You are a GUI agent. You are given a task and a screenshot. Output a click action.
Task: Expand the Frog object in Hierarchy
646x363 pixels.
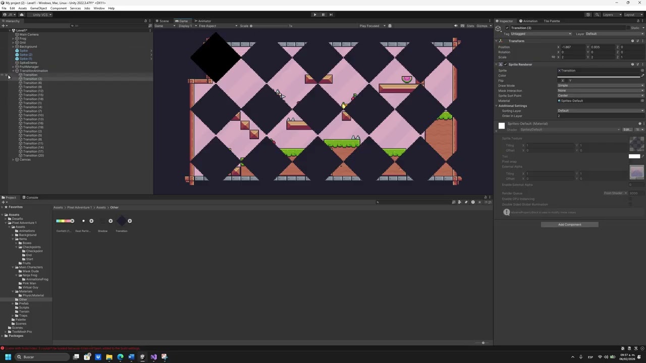13,39
